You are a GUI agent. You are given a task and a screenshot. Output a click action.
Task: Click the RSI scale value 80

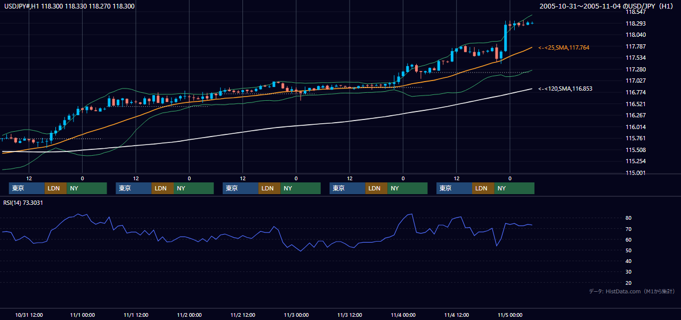point(628,218)
